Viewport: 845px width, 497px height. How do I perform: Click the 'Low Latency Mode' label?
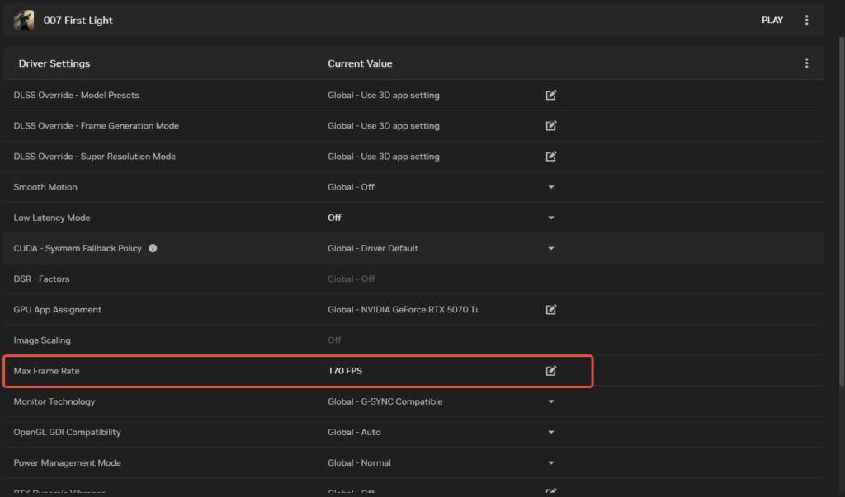[52, 218]
